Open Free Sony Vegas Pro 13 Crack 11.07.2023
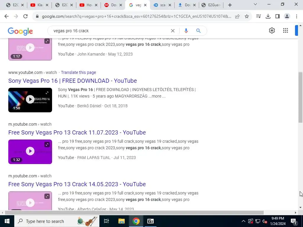 click(x=77, y=132)
